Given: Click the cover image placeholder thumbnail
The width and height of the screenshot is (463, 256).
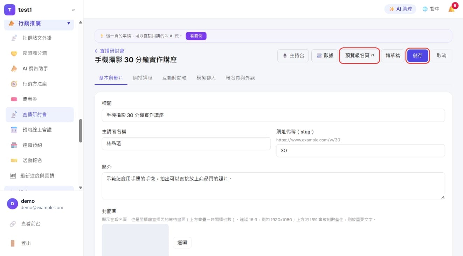Looking at the screenshot, I should (135, 240).
